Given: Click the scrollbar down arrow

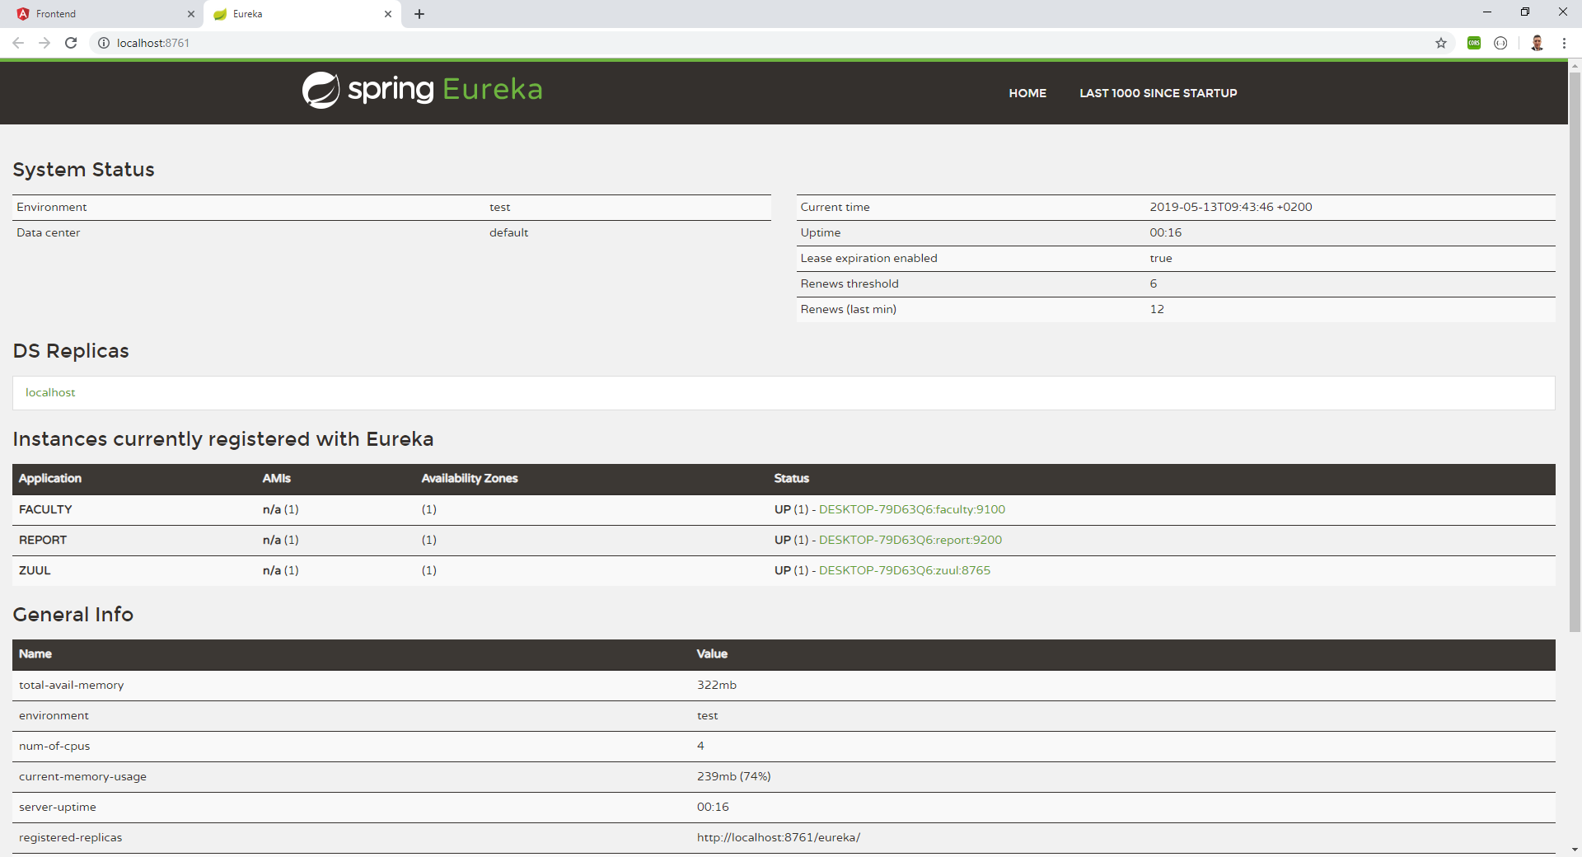Looking at the screenshot, I should pos(1575,850).
